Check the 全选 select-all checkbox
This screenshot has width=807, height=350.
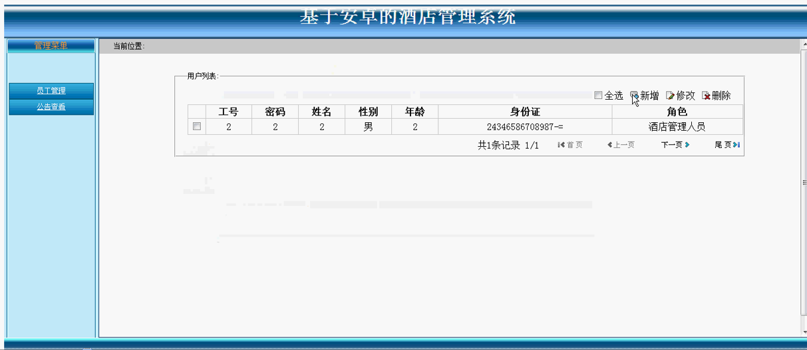(598, 96)
